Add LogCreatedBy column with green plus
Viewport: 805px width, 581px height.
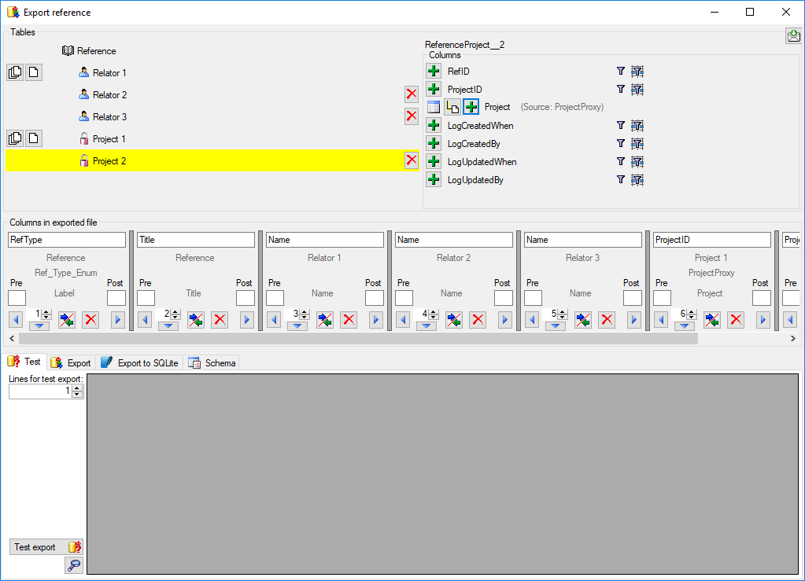coord(434,143)
